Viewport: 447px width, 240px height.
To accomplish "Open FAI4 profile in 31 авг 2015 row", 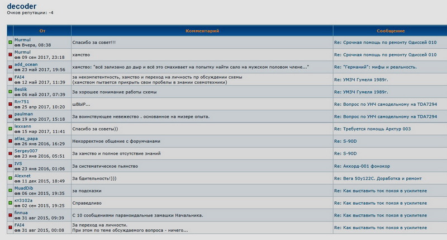I will click(x=20, y=225).
